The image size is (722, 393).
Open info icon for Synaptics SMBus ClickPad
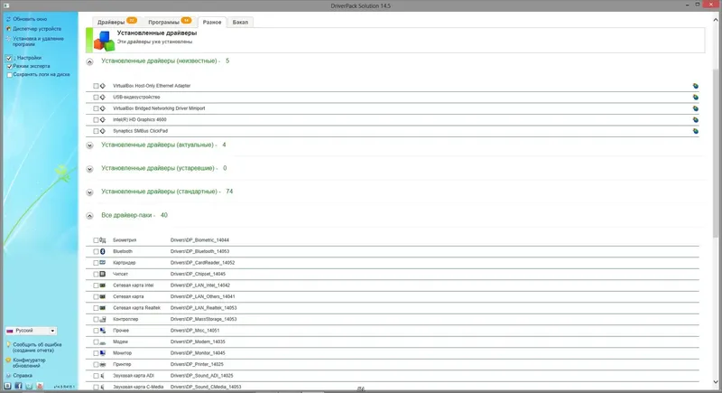(x=695, y=131)
